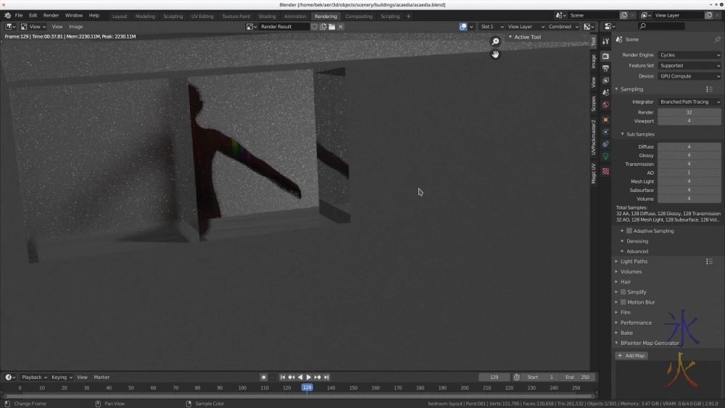Enable the Simplify checkbox
Viewport: 725px width, 408px height.
pos(623,292)
